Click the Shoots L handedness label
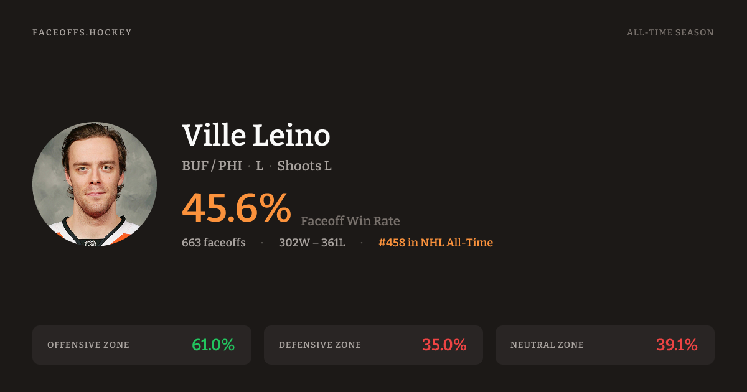The height and width of the screenshot is (392, 747). 304,166
